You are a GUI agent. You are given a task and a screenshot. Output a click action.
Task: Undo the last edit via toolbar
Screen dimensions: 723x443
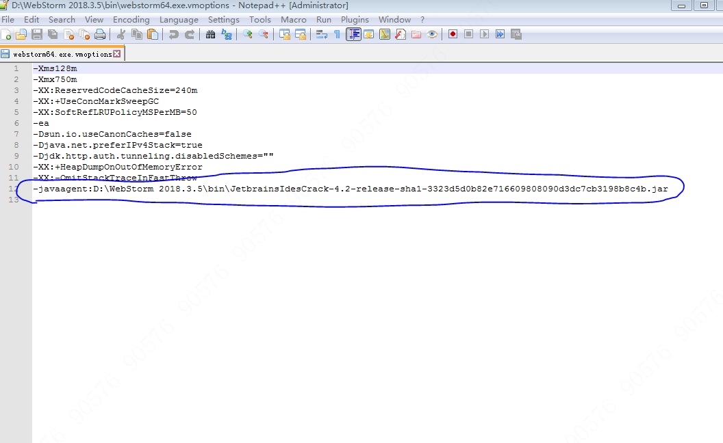pyautogui.click(x=174, y=35)
